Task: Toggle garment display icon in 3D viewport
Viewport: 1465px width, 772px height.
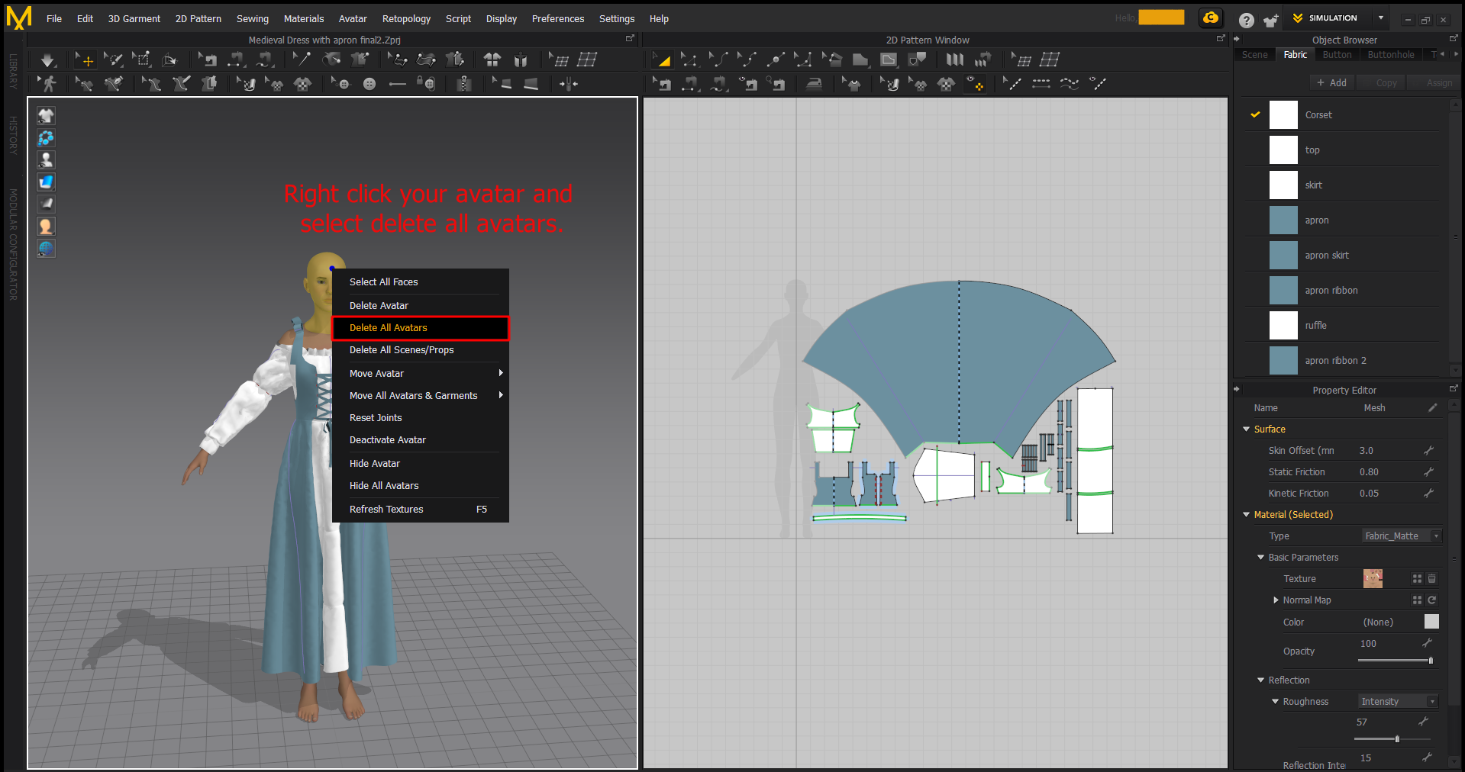Action: pos(46,116)
